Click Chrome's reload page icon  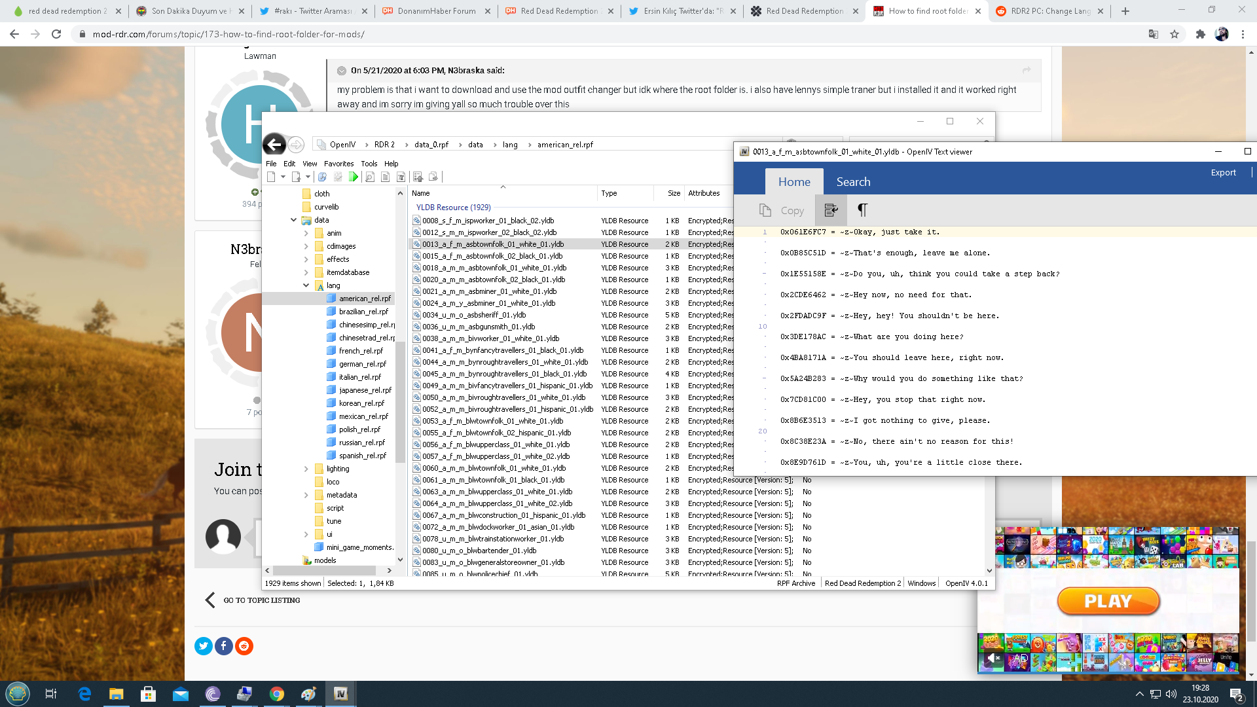click(56, 34)
